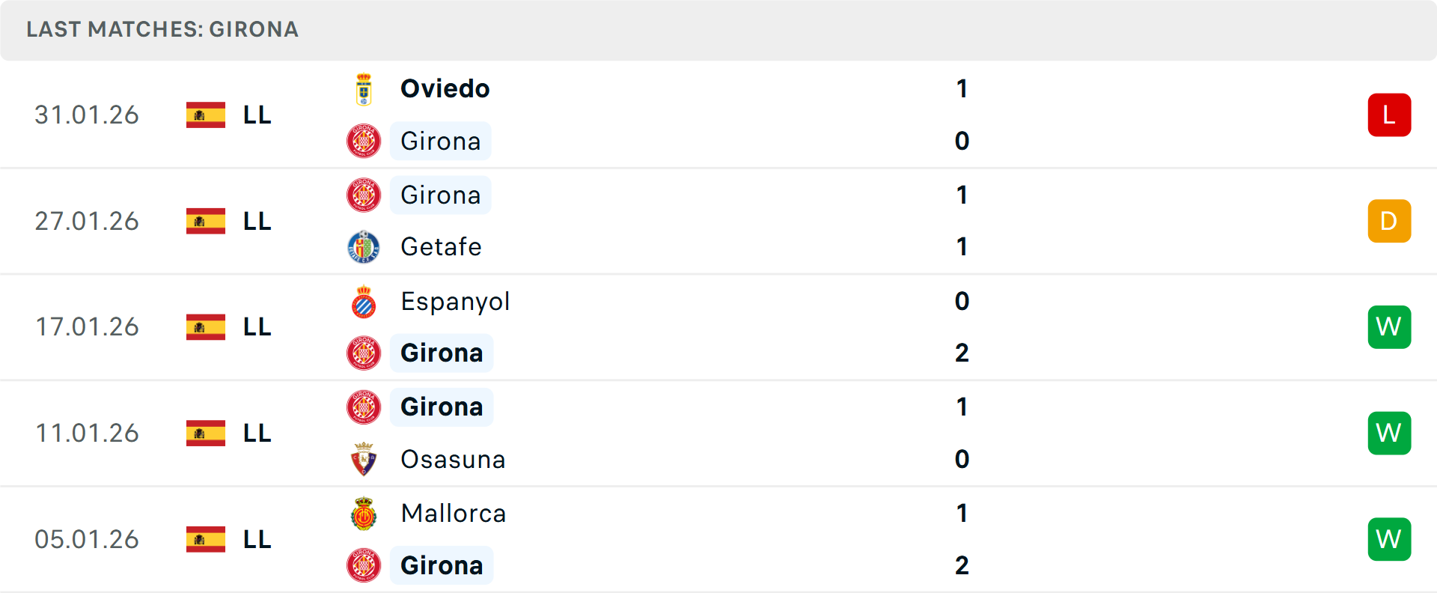The width and height of the screenshot is (1437, 593).
Task: Click the Getafe club badge icon
Action: click(364, 246)
